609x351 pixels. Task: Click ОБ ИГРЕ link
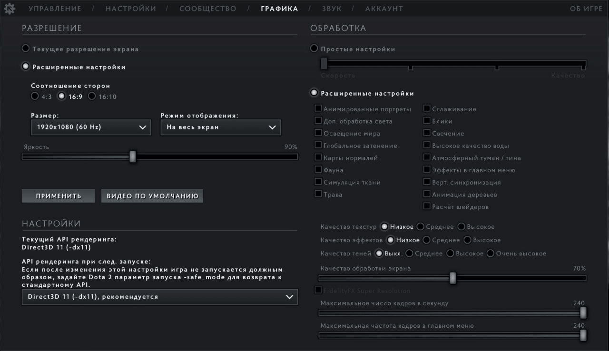[586, 9]
